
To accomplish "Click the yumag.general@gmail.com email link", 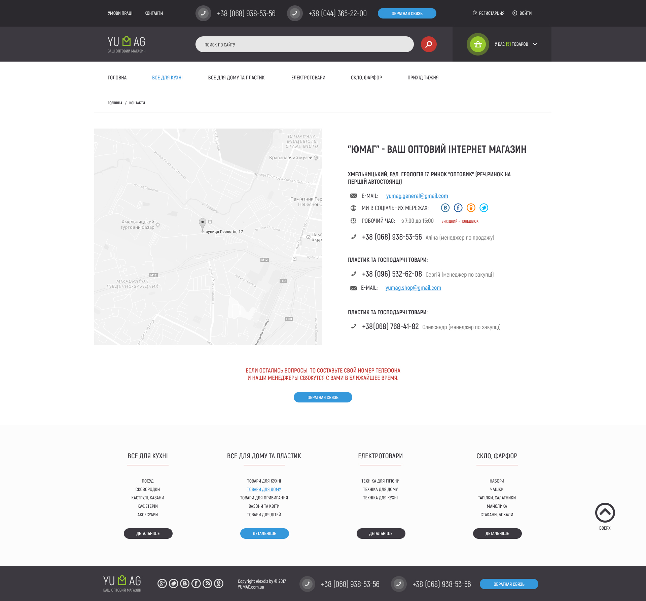I will pos(417,196).
